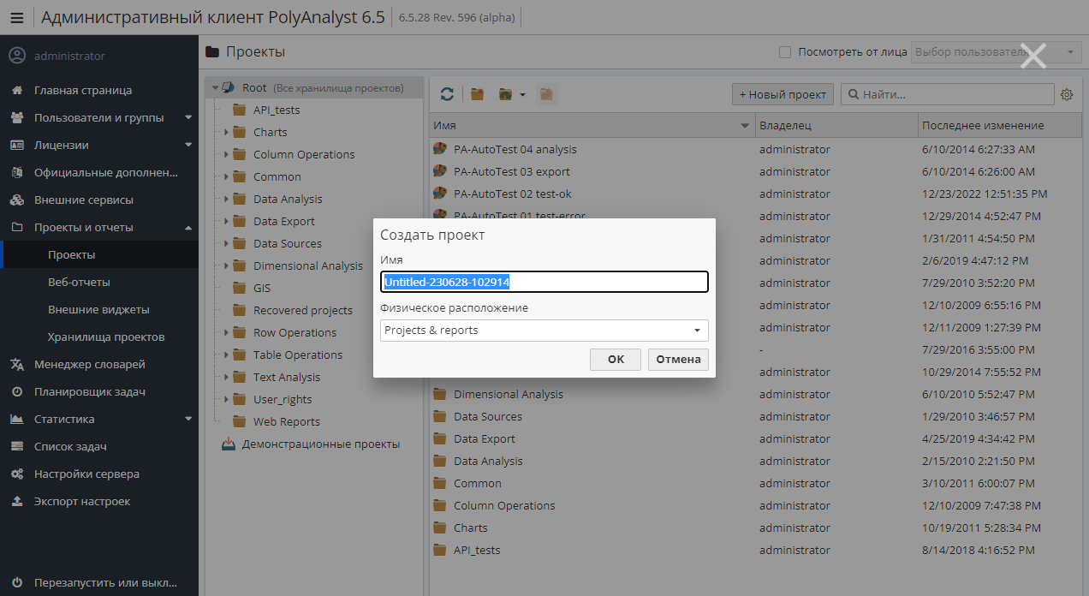The image size is (1089, 596).
Task: Click the project name input field
Action: click(544, 282)
